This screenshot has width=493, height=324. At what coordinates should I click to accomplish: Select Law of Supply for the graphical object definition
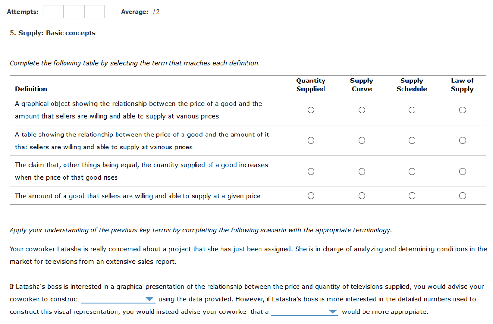point(462,109)
